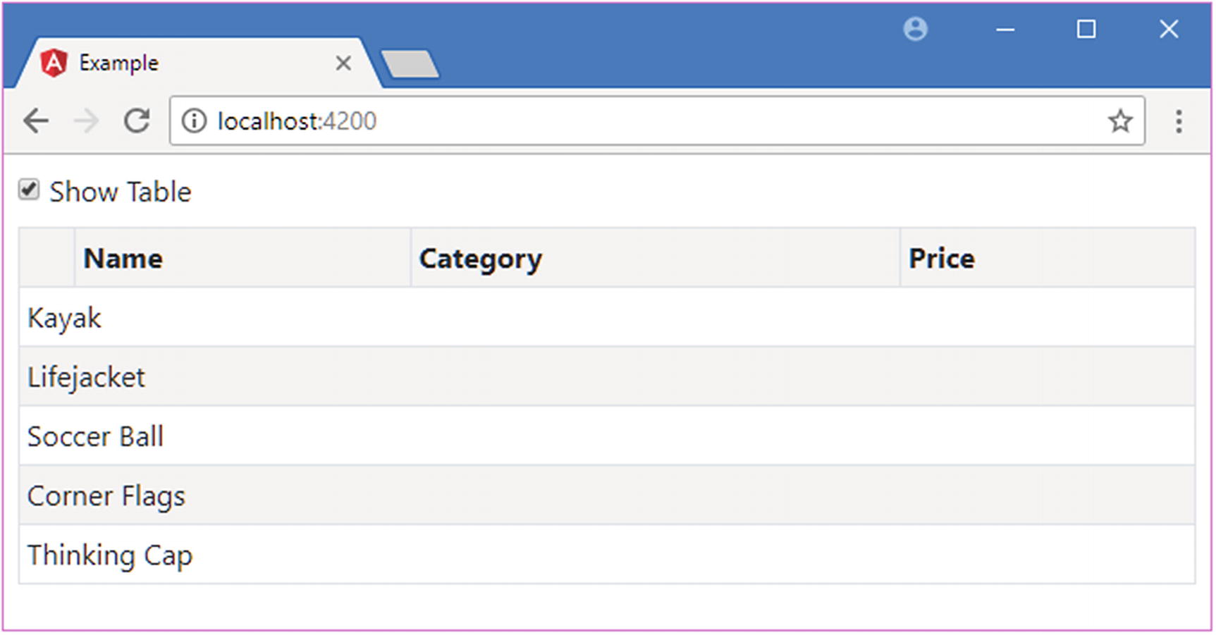This screenshot has height=635, width=1216.
Task: Uncheck the Show Table checkbox
Action: (x=29, y=190)
